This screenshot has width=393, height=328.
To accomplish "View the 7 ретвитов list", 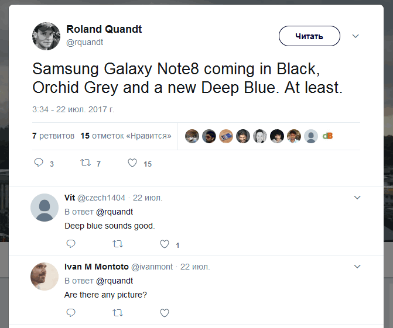I will click(x=53, y=136).
